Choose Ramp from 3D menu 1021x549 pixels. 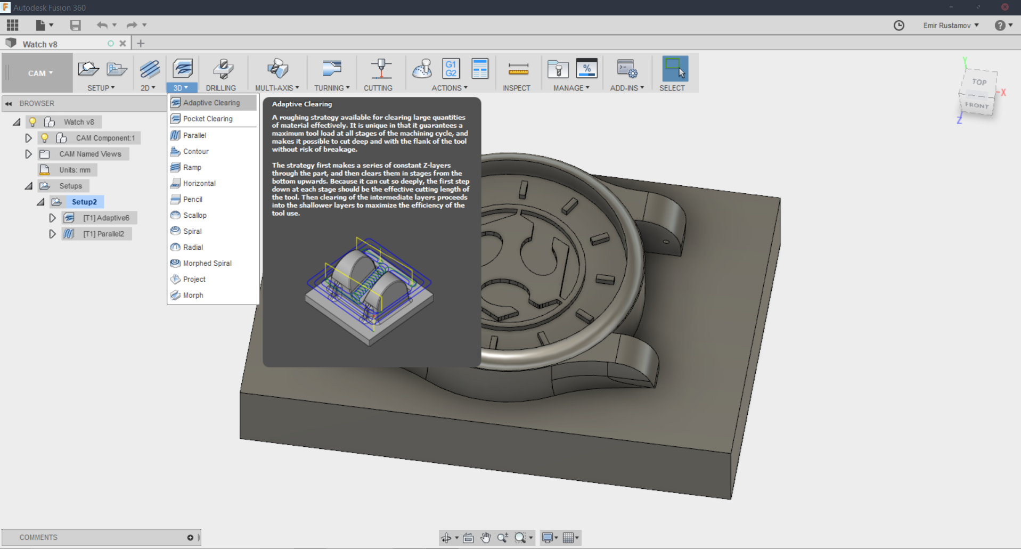click(213, 167)
